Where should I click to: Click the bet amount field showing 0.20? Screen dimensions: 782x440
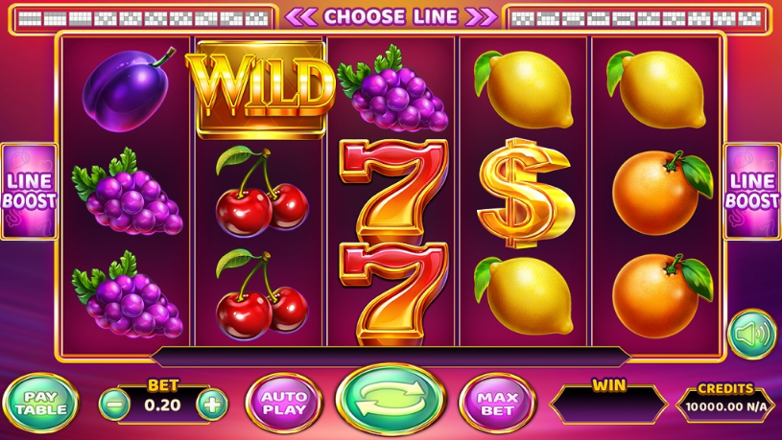coord(163,405)
